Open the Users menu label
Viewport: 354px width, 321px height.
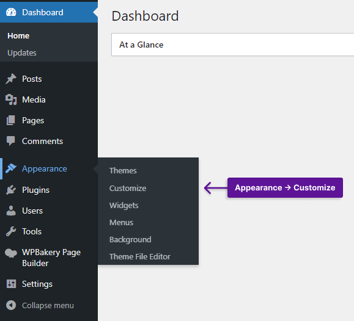[32, 211]
